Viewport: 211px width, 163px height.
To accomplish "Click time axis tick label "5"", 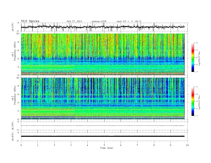I will point(104,145).
